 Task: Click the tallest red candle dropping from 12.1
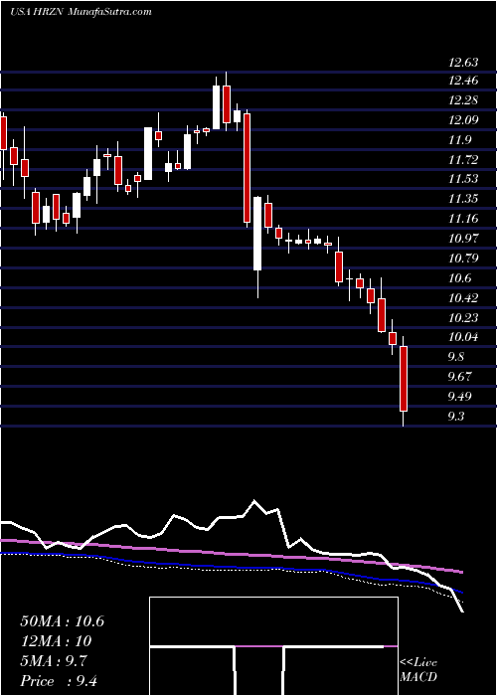(x=247, y=168)
